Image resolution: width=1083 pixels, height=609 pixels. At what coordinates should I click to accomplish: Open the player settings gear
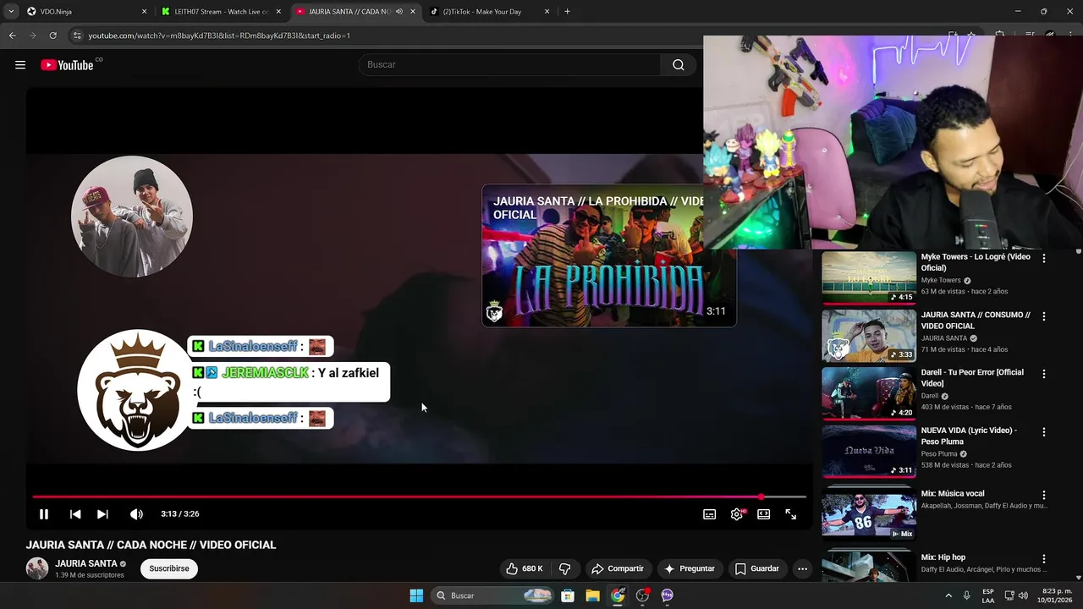pos(737,514)
